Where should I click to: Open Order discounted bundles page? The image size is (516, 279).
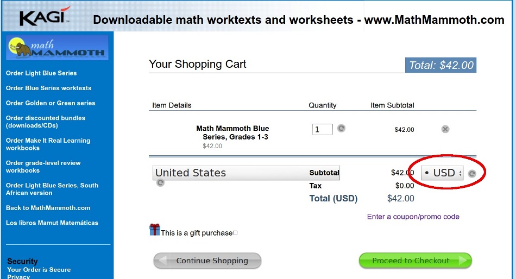tap(46, 122)
